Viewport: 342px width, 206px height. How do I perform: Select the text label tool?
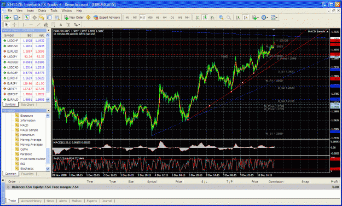[68, 25]
